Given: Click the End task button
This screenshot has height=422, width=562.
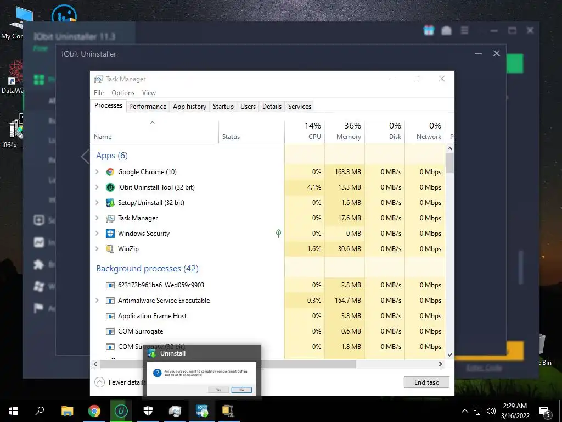Looking at the screenshot, I should point(426,382).
